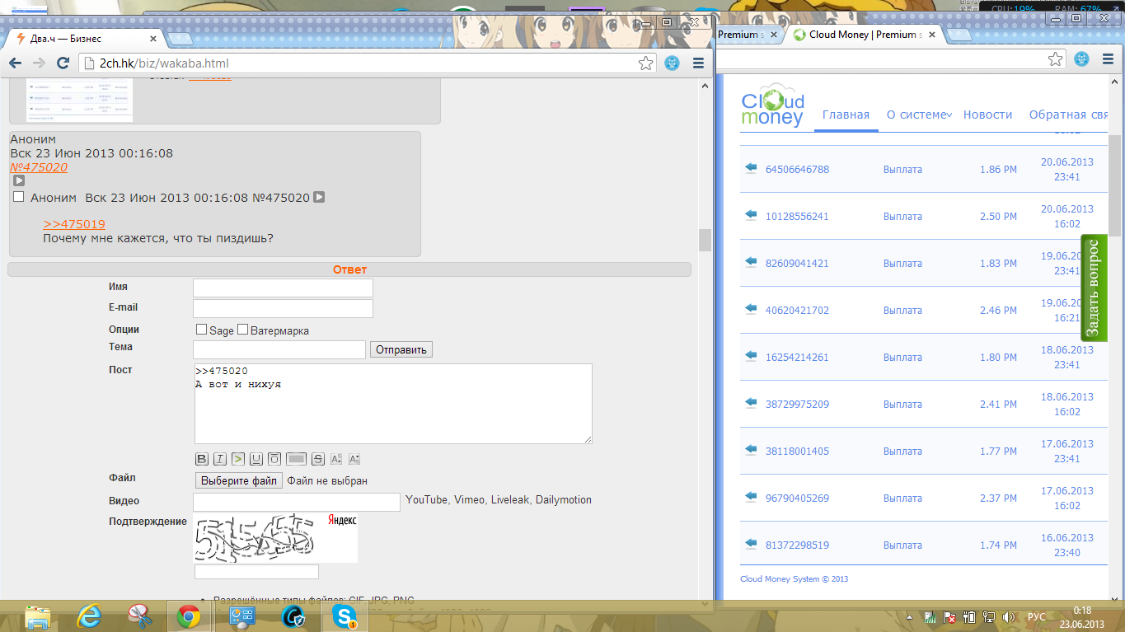Image resolution: width=1125 pixels, height=632 pixels.
Task: Open Задать вопрос side button
Action: pyautogui.click(x=1094, y=288)
